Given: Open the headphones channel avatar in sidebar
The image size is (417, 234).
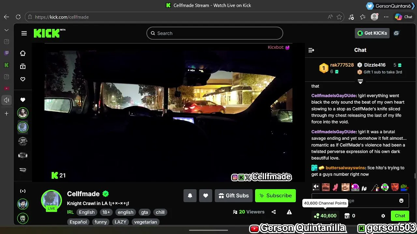Looking at the screenshot, I should pos(23,156).
